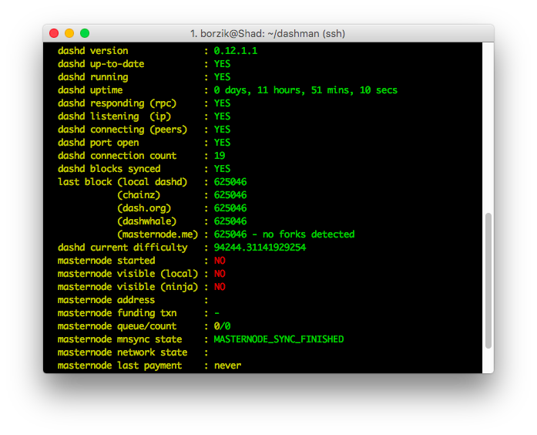Click the '(masternode.me)' label
537x435 pixels.
[x=157, y=234]
